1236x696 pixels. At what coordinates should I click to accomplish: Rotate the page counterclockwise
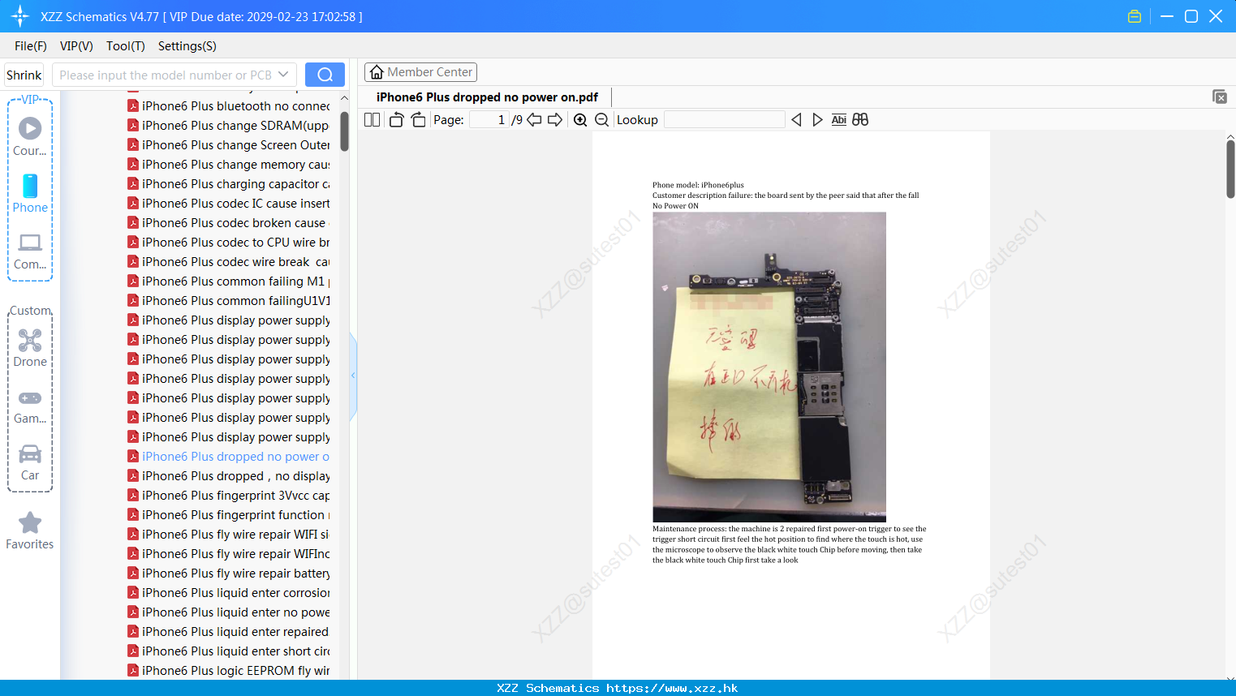(x=397, y=120)
